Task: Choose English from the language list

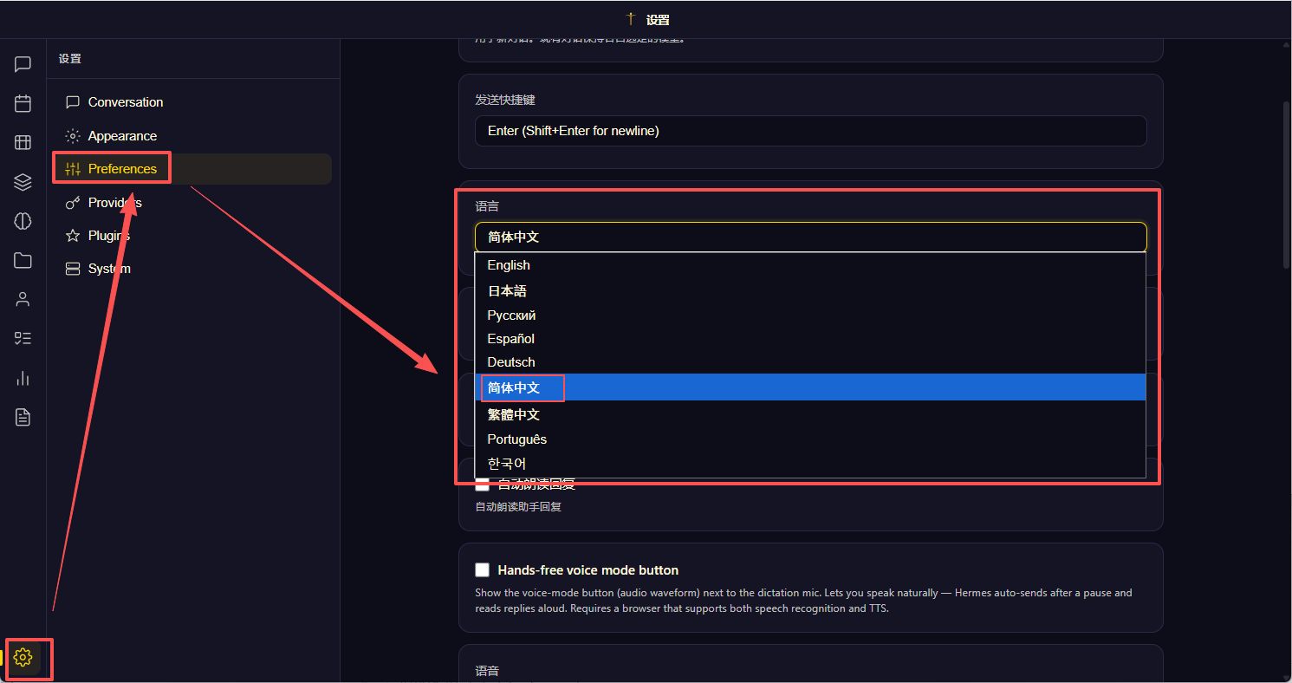Action: click(x=810, y=265)
